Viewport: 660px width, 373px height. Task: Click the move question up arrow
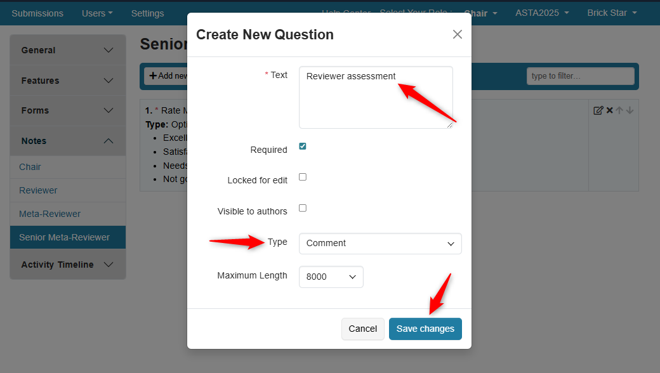[x=619, y=110]
